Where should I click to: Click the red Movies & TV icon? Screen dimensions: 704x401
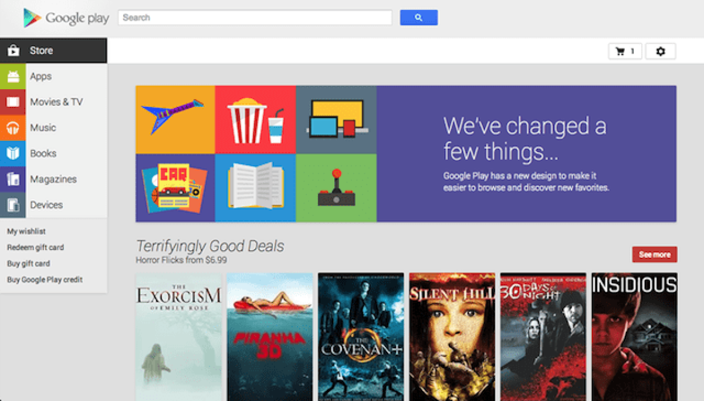tap(13, 102)
